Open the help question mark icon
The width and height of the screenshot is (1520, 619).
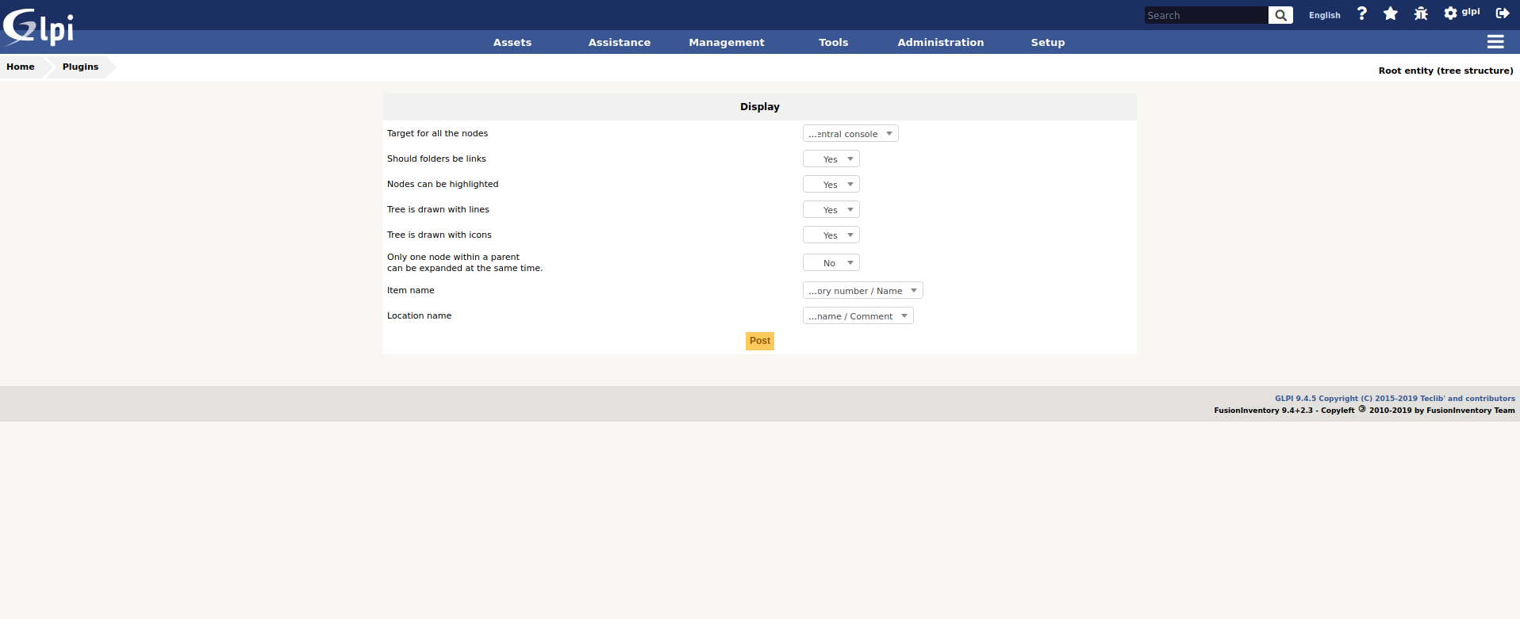[1362, 13]
